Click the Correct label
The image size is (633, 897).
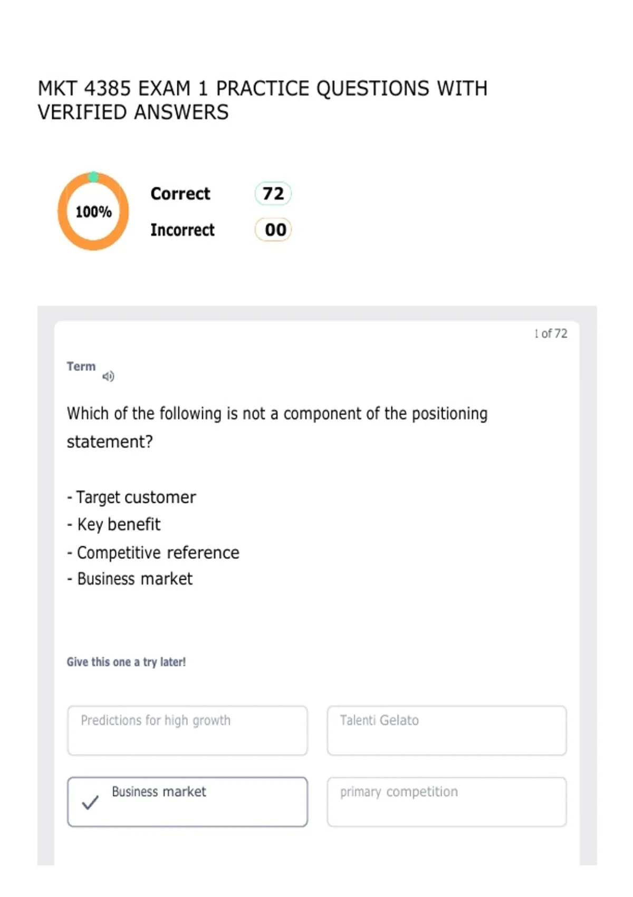pyautogui.click(x=180, y=194)
